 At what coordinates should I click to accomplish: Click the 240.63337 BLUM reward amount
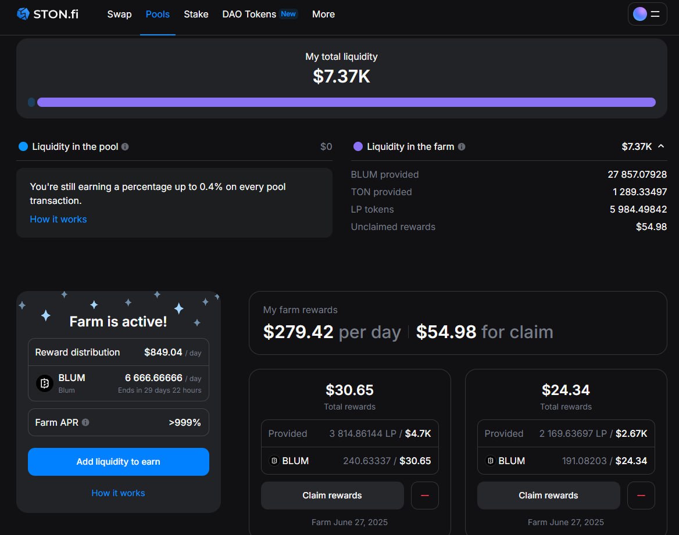click(367, 461)
